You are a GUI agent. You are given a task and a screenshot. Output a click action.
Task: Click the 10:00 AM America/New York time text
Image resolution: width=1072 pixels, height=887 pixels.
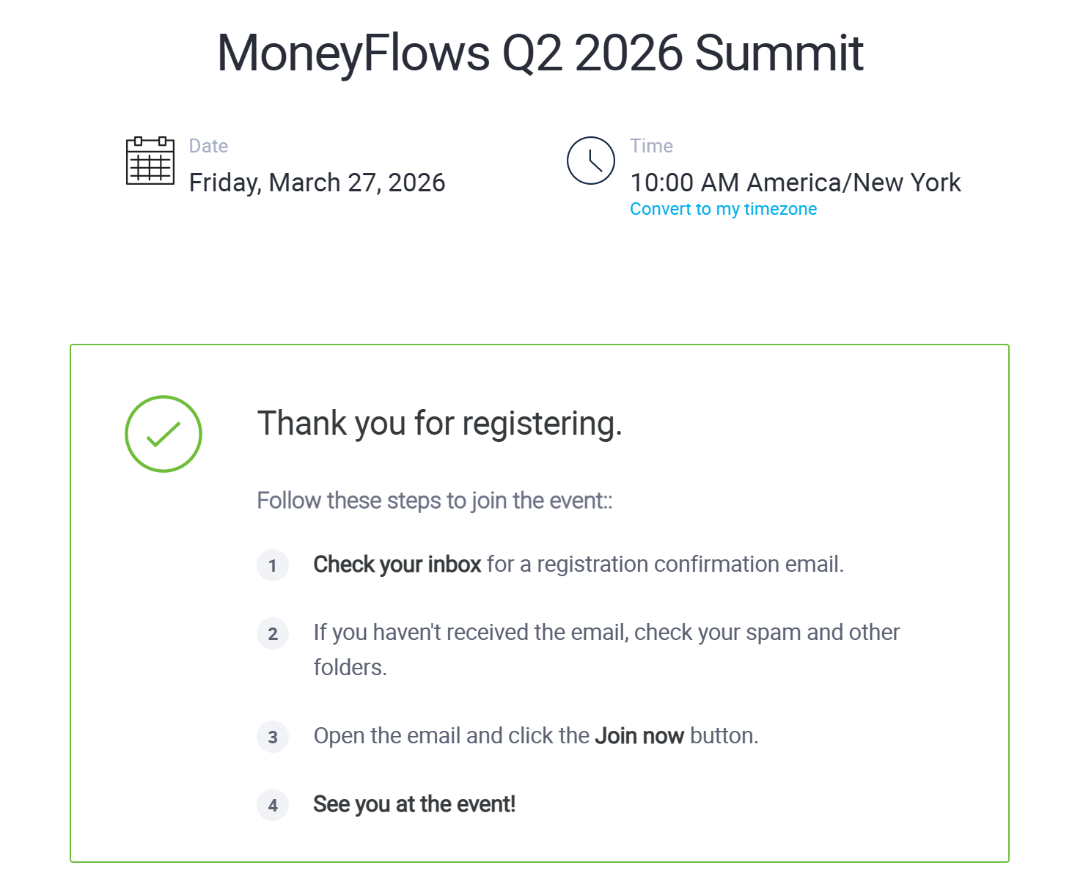coord(796,183)
